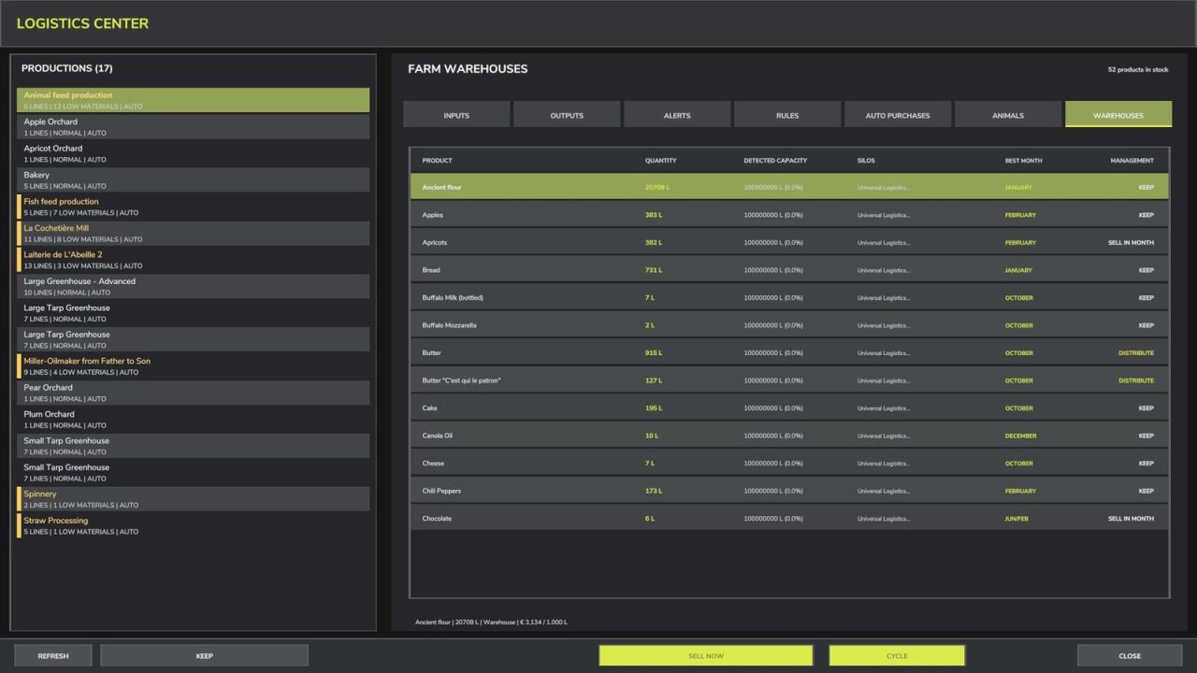Viewport: 1197px width, 673px height.
Task: Select Miller-Oilmaker from Father to Son
Action: (193, 366)
